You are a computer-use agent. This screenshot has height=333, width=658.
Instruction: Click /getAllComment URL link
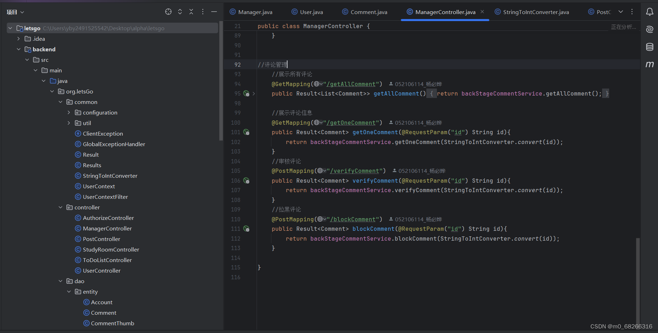click(351, 84)
